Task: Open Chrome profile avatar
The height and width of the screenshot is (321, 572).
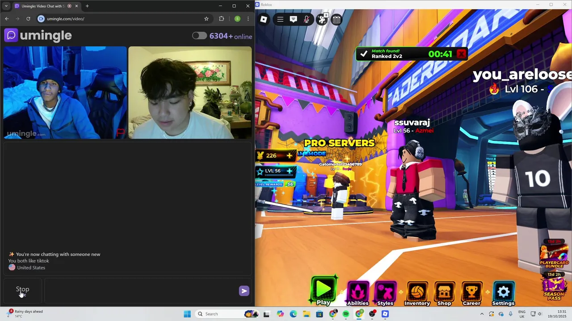Action: [x=237, y=19]
